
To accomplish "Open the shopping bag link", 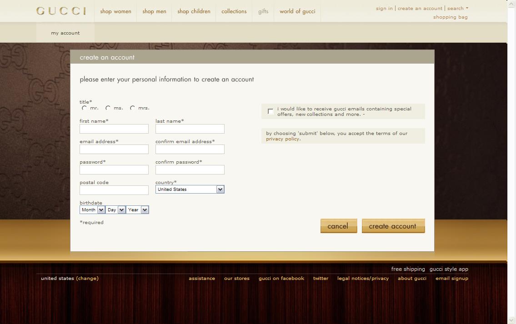I will (x=450, y=17).
